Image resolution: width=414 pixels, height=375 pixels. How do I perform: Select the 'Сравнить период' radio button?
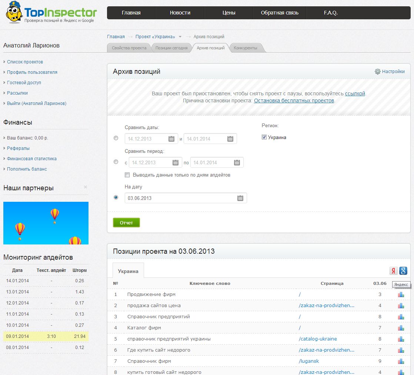pyautogui.click(x=116, y=162)
